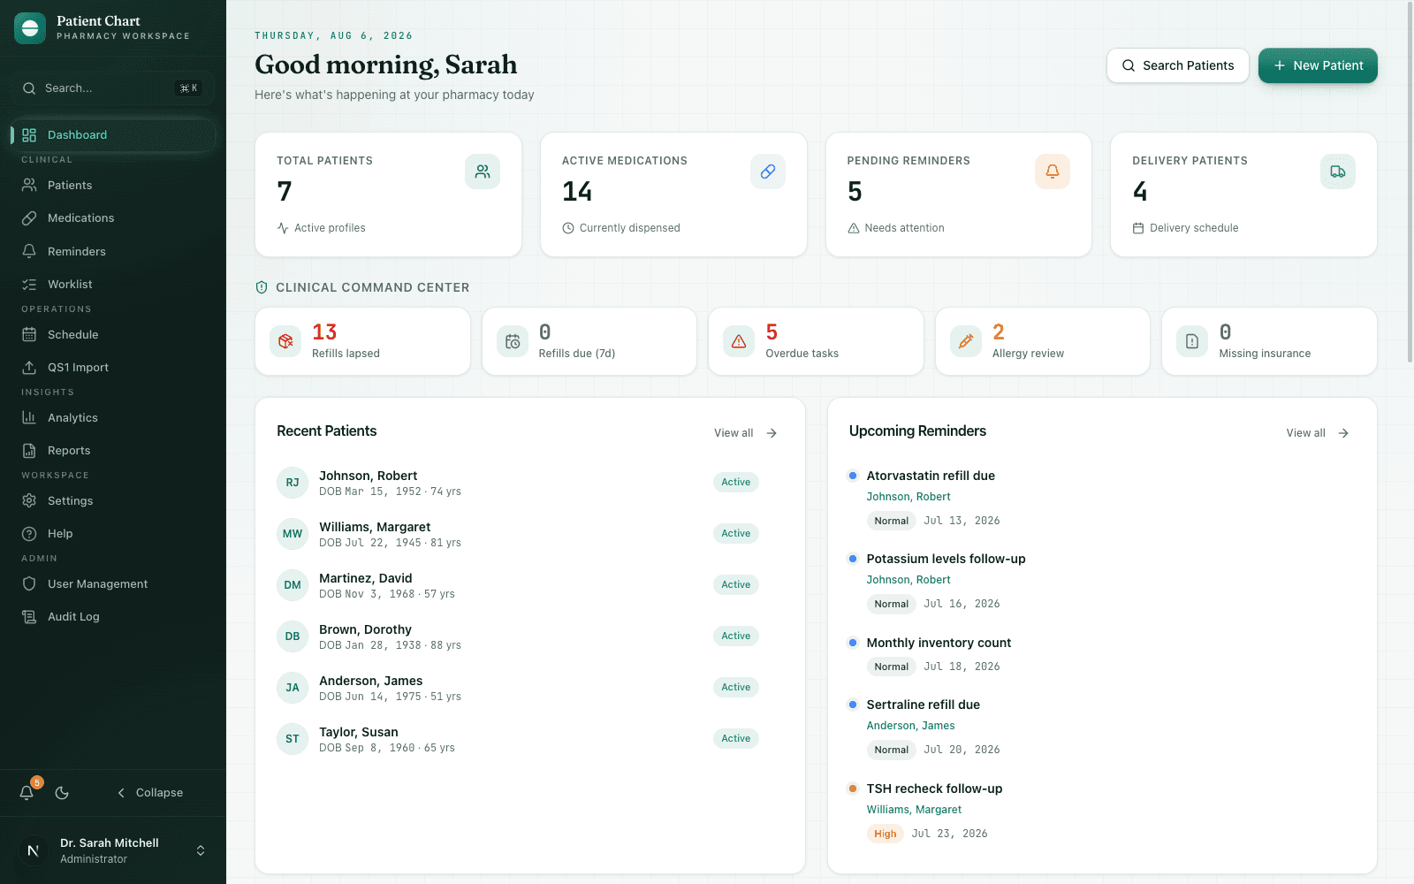Click the Total Patients people icon
This screenshot has width=1414, height=884.
[483, 171]
